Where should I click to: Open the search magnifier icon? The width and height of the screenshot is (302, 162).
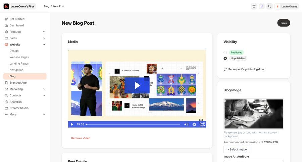tap(269, 6)
